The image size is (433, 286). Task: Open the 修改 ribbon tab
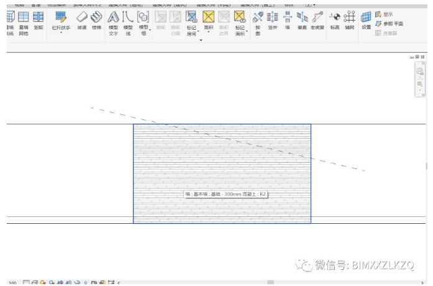(x=288, y=3)
